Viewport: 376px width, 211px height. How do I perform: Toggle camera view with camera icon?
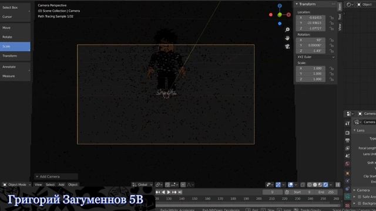(287, 46)
